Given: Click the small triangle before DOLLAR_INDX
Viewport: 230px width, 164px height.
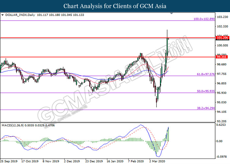Looking at the screenshot, I should click(3, 15).
